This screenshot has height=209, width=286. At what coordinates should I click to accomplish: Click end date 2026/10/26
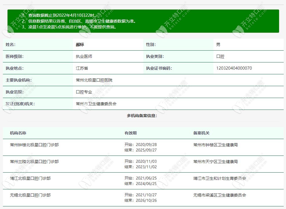coord(146,200)
